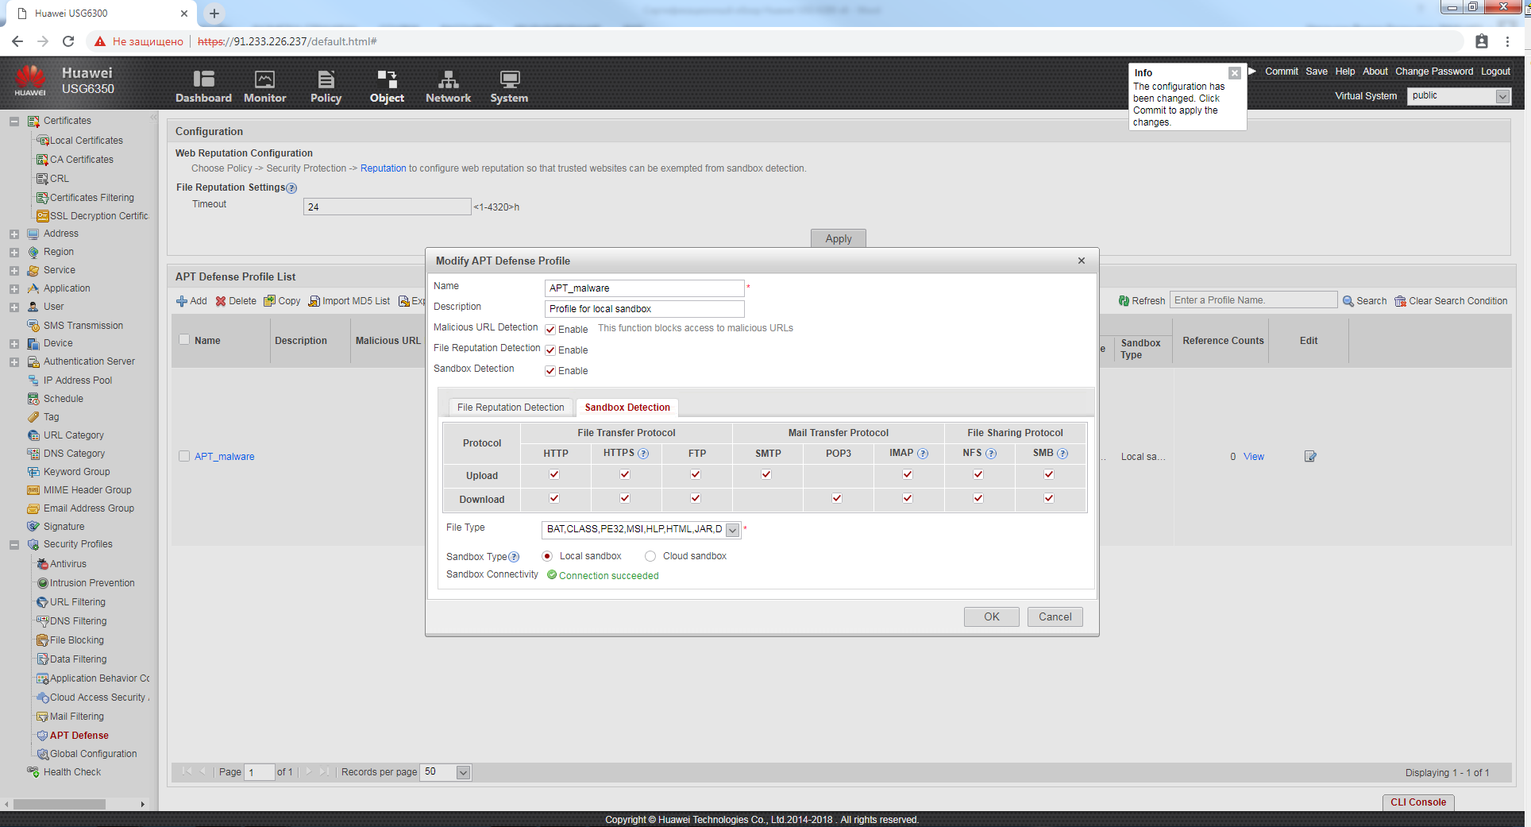Image resolution: width=1531 pixels, height=827 pixels.
Task: Click Commit in the top menu
Action: point(1282,71)
